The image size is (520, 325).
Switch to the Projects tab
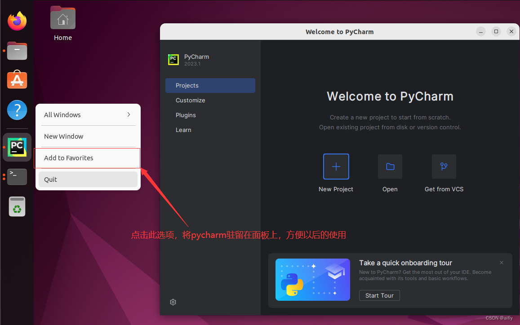[210, 85]
